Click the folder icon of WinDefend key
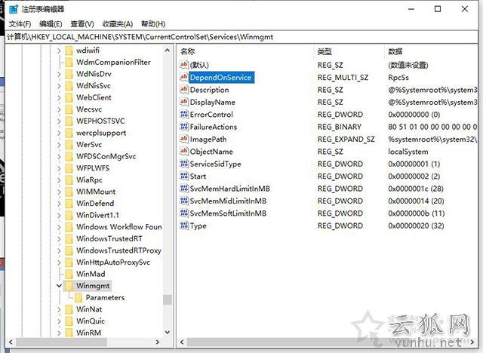Image resolution: width=483 pixels, height=353 pixels. pos(69,204)
